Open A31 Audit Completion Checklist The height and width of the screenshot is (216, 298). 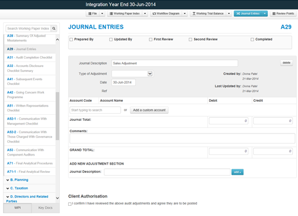[30, 57]
